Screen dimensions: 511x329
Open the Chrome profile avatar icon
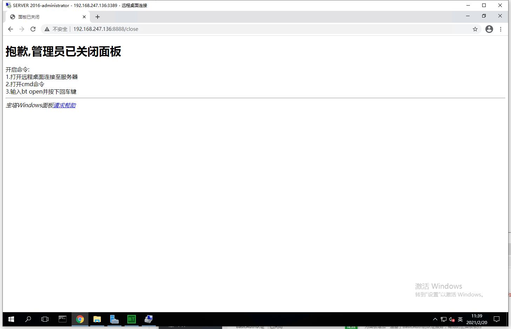(489, 29)
